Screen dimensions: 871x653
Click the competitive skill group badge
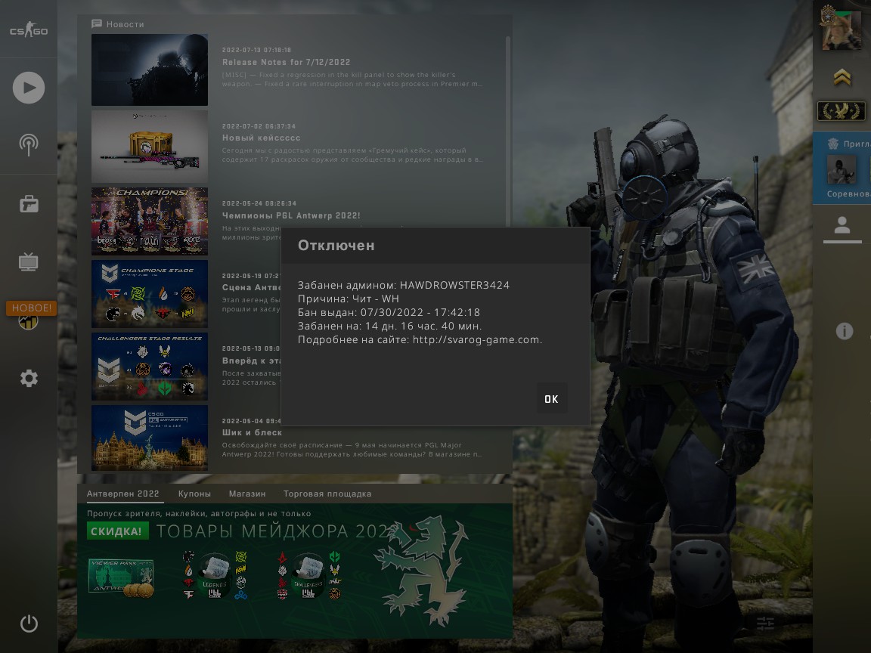click(x=842, y=111)
